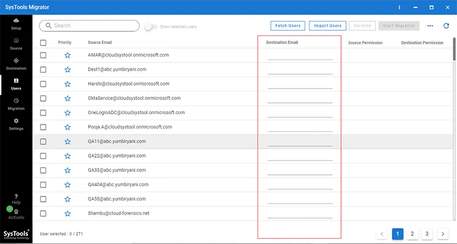Viewport: 457px width, 244px height.
Task: Go to page 2 of users
Action: click(412, 234)
